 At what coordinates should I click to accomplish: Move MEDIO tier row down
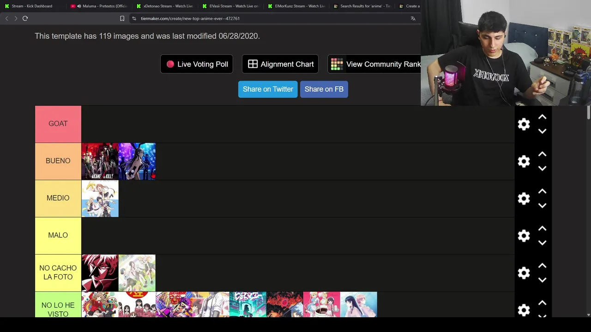pos(543,206)
